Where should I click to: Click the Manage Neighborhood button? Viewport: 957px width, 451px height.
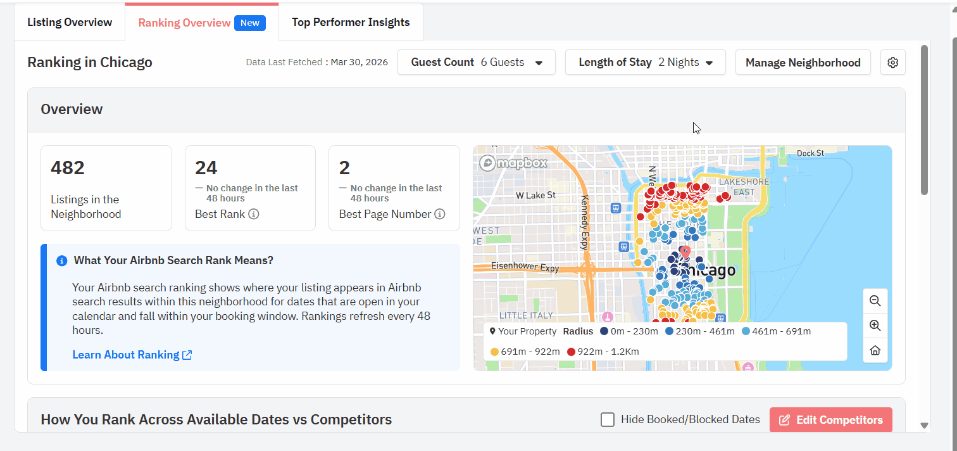pos(803,62)
